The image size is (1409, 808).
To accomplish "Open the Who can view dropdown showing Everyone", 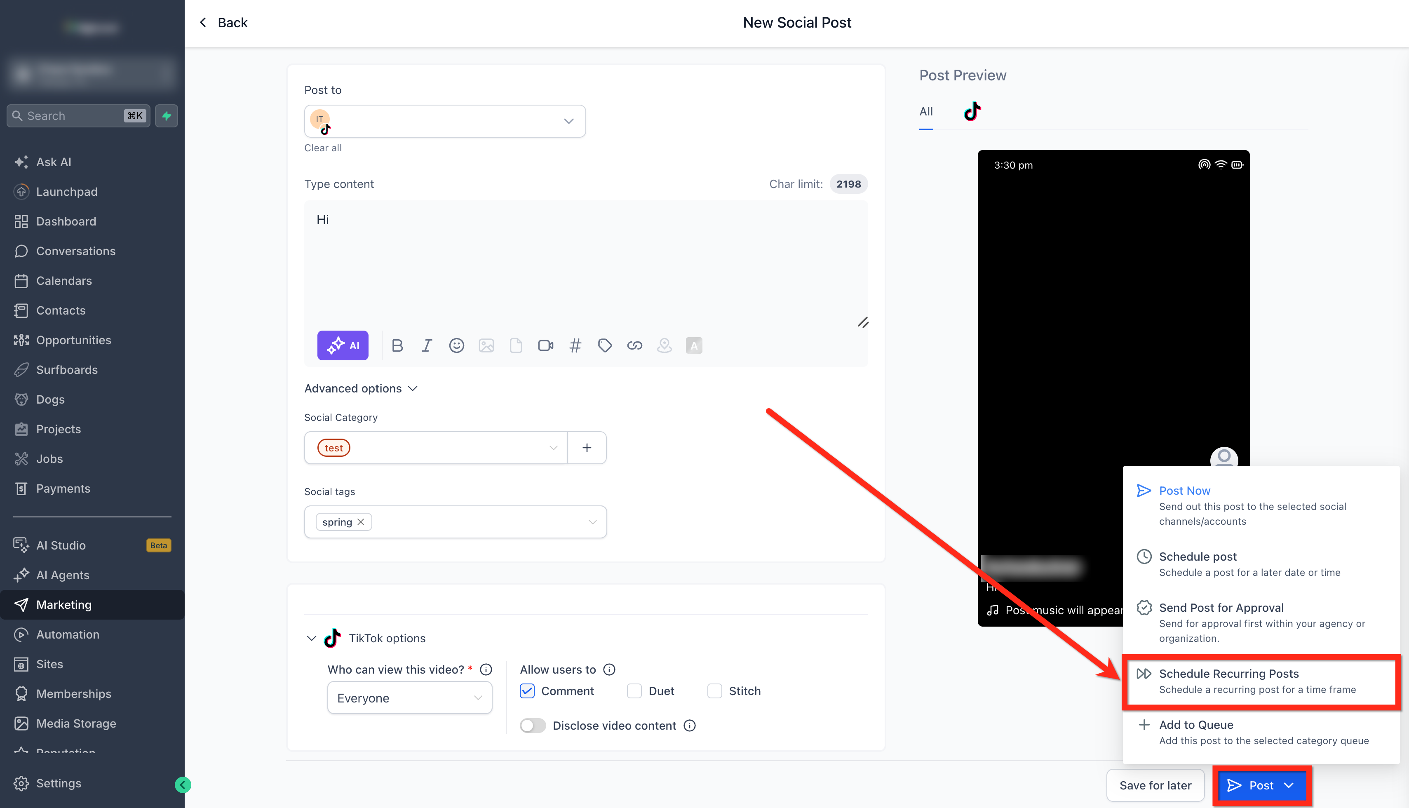I will [x=409, y=698].
